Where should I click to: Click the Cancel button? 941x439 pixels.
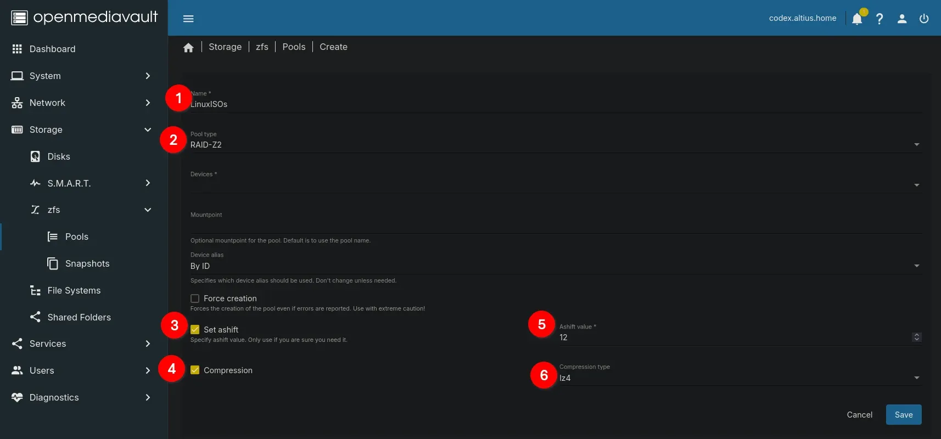click(x=859, y=415)
